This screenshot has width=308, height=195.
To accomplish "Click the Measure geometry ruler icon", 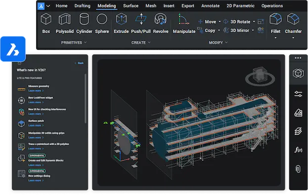I will point(21,89).
